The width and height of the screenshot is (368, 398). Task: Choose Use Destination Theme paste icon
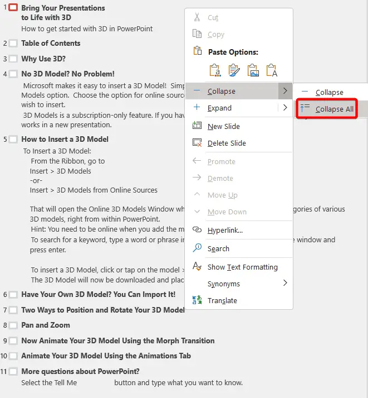[x=215, y=70]
